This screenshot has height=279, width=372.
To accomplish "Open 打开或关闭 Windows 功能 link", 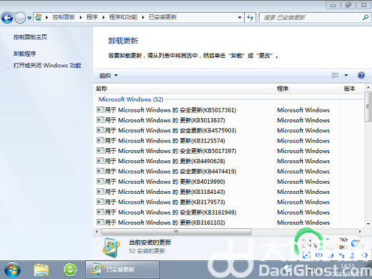I will pos(47,65).
